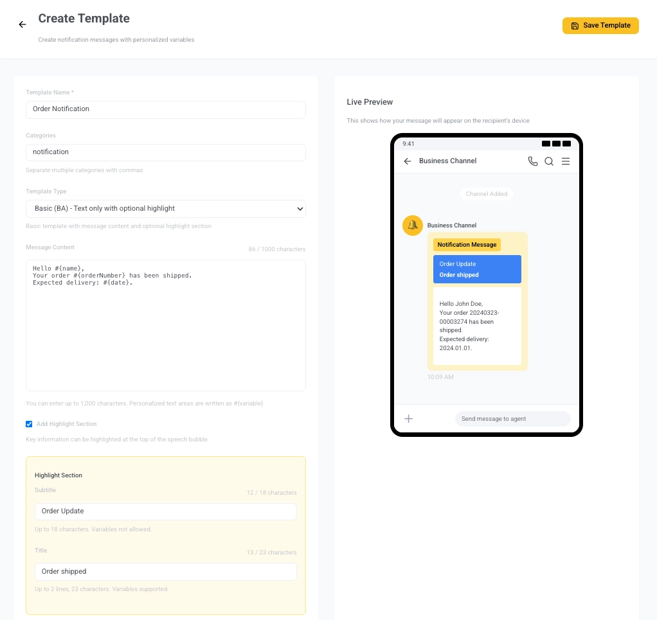Open the search icon in Business Channel preview
The width and height of the screenshot is (657, 620).
click(549, 161)
